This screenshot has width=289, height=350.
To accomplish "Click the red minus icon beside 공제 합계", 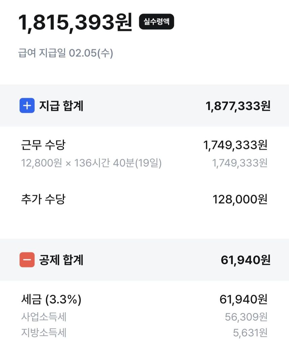I will tap(27, 259).
